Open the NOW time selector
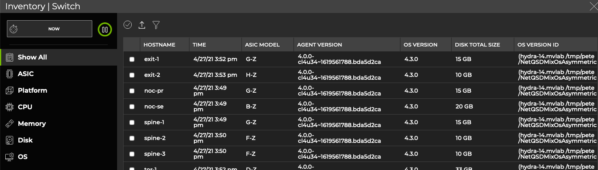This screenshot has height=170, width=598. 50,29
